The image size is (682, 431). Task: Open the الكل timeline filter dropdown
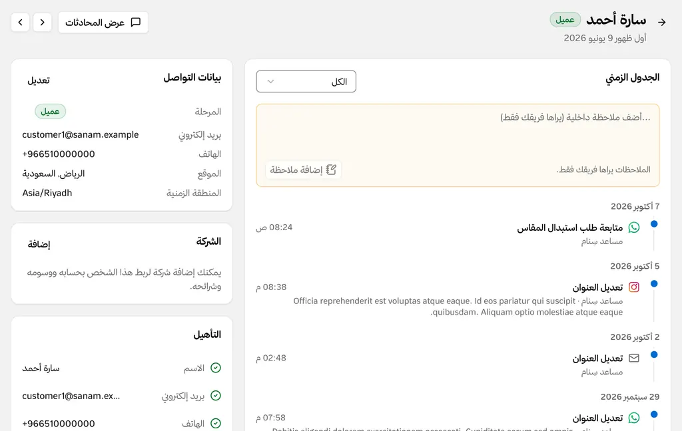pos(306,81)
